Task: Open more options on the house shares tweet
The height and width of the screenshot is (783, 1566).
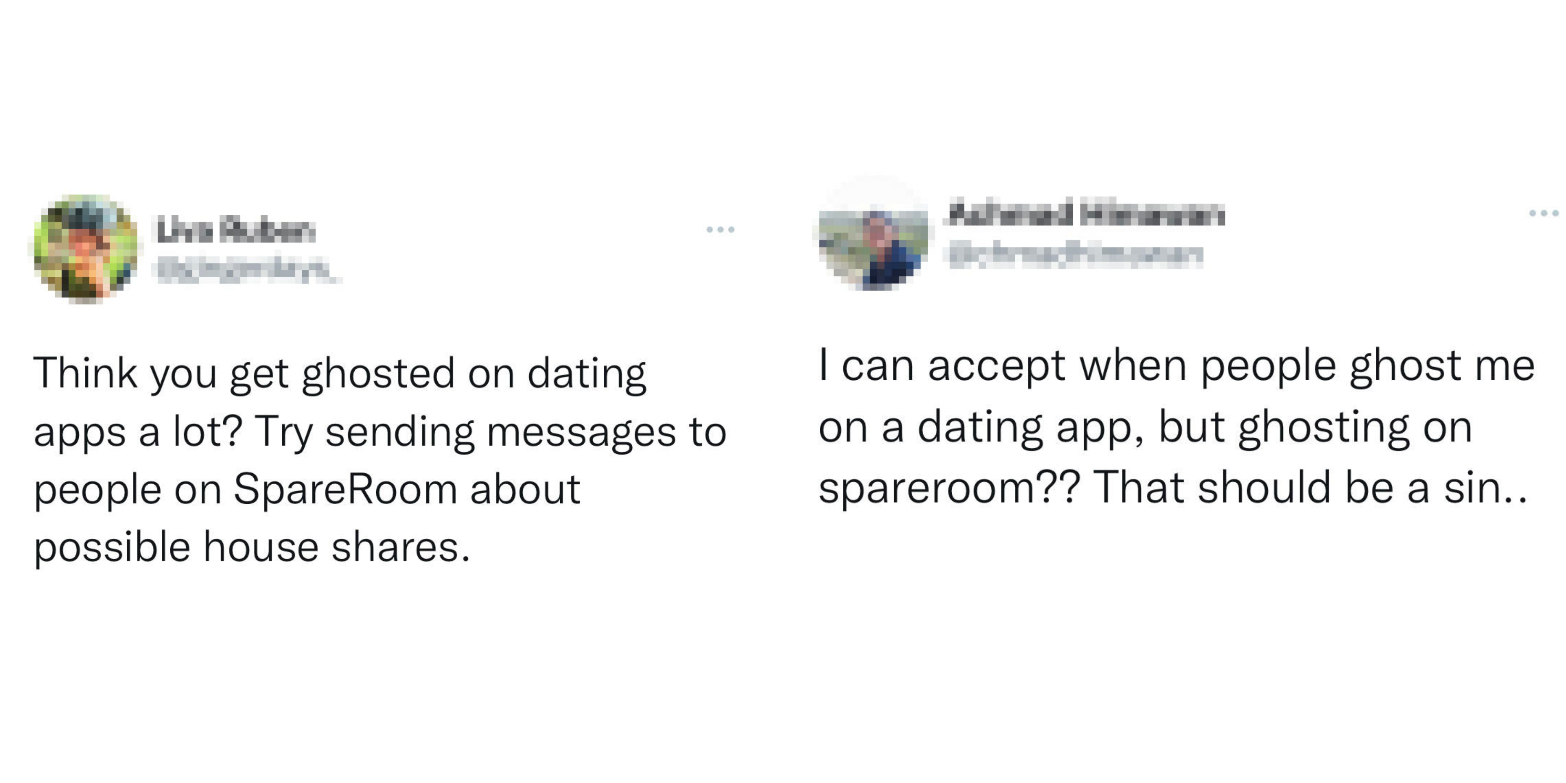Action: (x=720, y=230)
